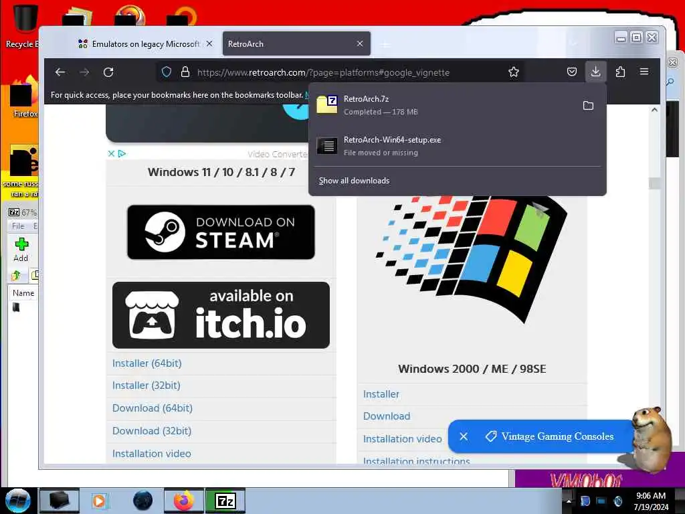Open the extensions puzzle icon

tap(620, 72)
